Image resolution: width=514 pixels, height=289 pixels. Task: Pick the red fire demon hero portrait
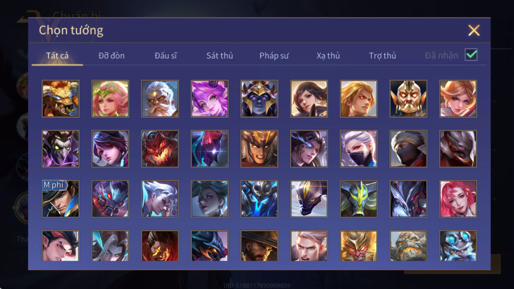160,149
